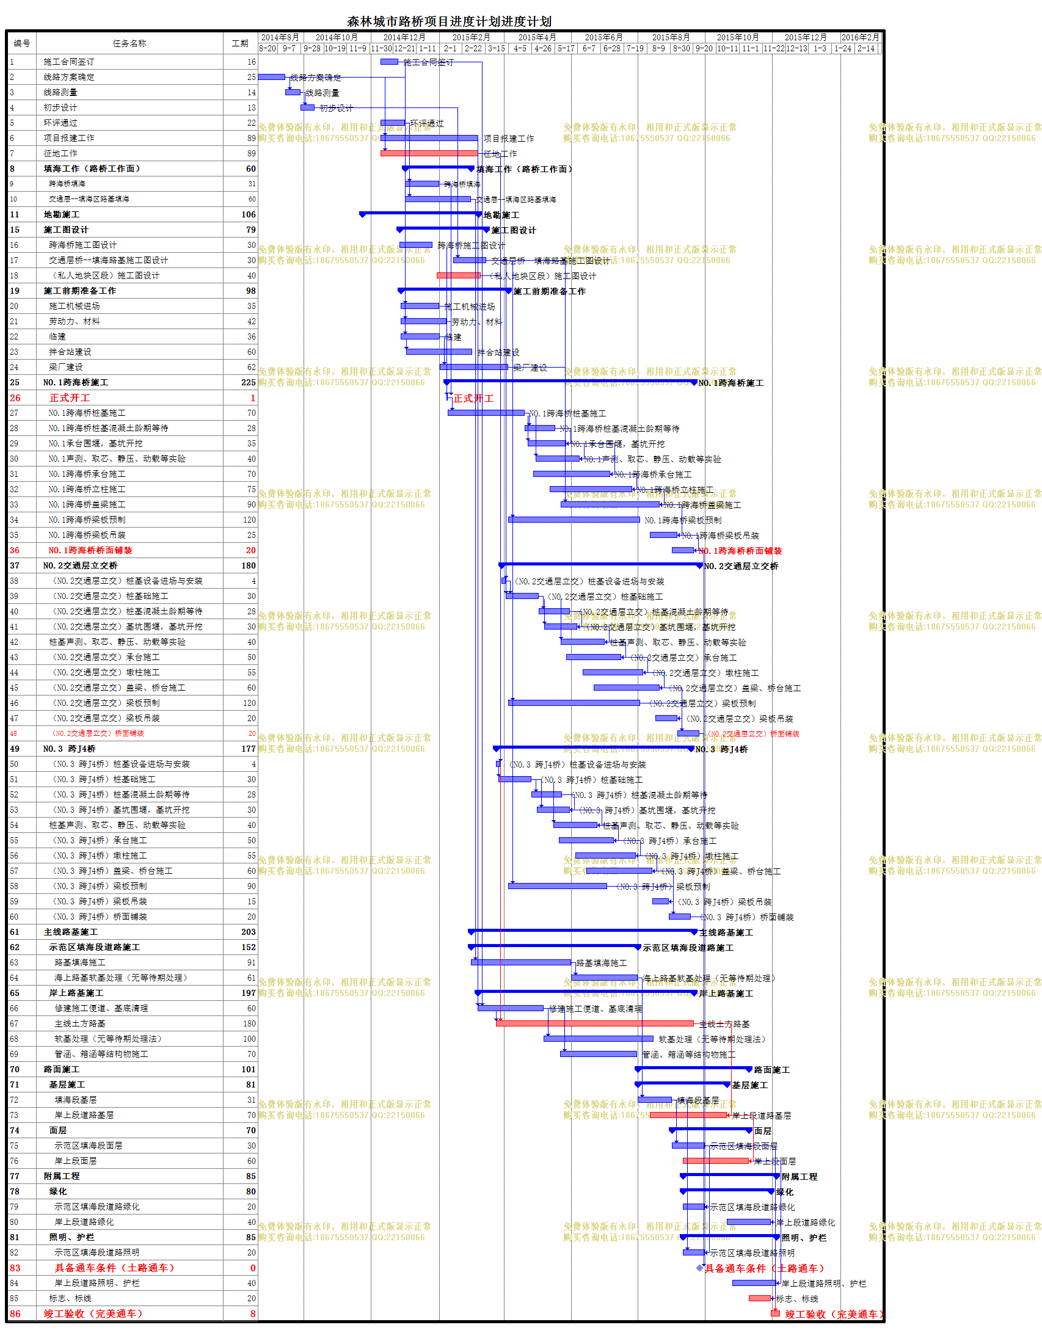Click the 附属工程 summary bar in chart
1042x1333 pixels.
pyautogui.click(x=730, y=1175)
